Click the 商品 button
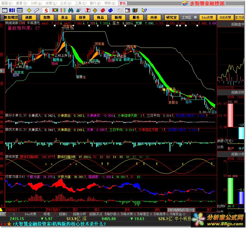This screenshot has width=246, height=228. point(100,17)
